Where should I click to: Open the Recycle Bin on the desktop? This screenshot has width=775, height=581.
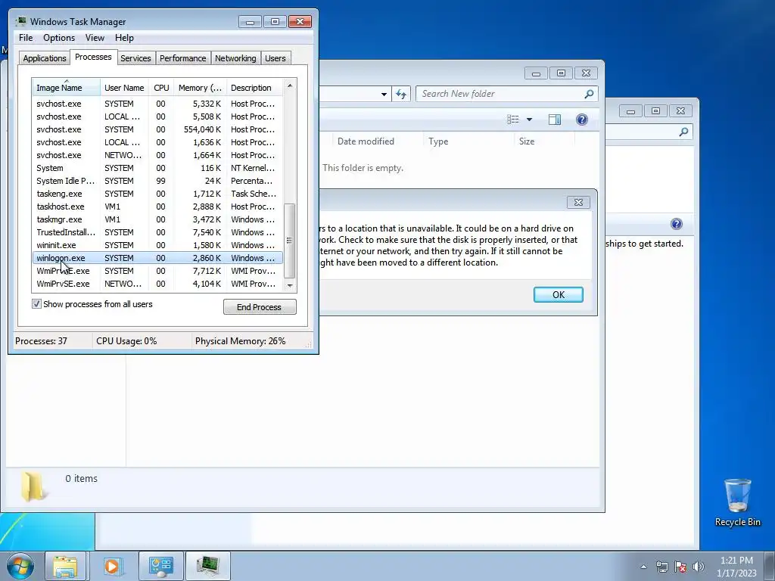click(x=737, y=502)
